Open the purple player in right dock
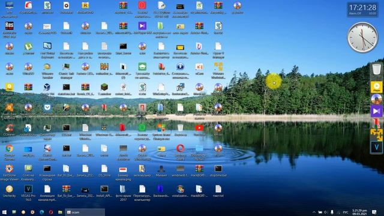This screenshot has height=216, width=384. tap(376, 111)
